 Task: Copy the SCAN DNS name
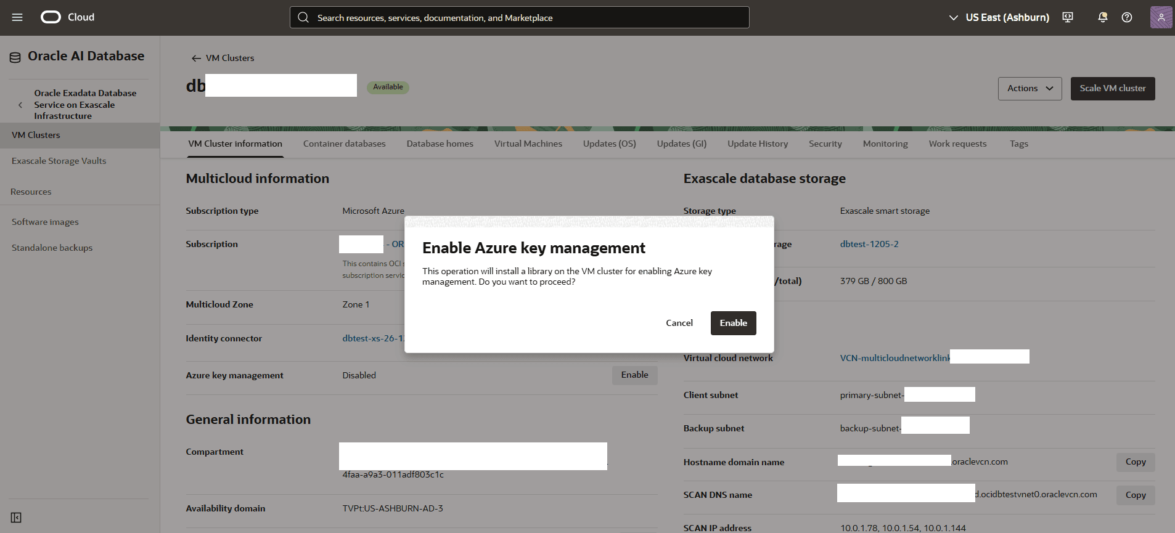[1135, 495]
